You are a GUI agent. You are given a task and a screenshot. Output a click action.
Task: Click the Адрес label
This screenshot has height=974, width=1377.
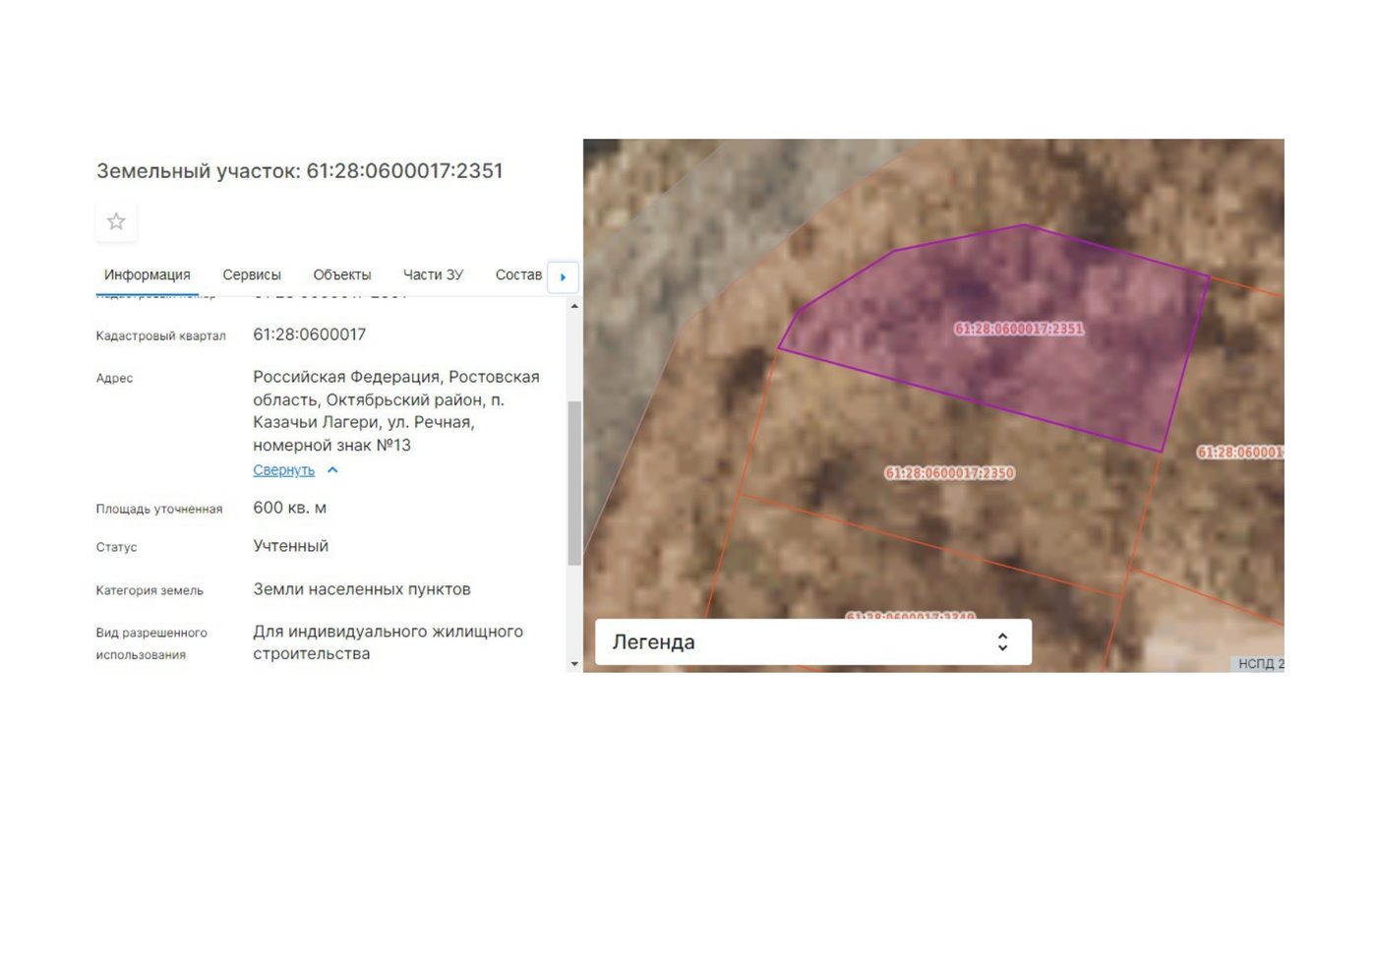click(x=114, y=378)
